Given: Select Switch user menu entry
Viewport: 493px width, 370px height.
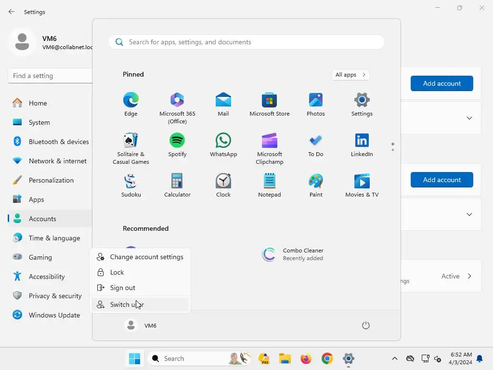Looking at the screenshot, I should click(x=140, y=304).
